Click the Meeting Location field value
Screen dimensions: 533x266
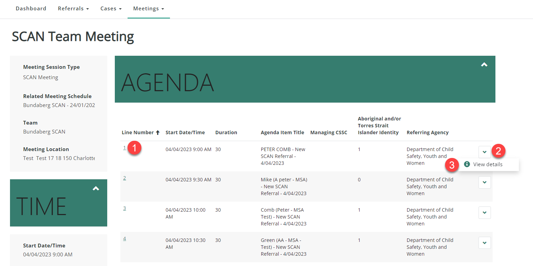pos(59,158)
